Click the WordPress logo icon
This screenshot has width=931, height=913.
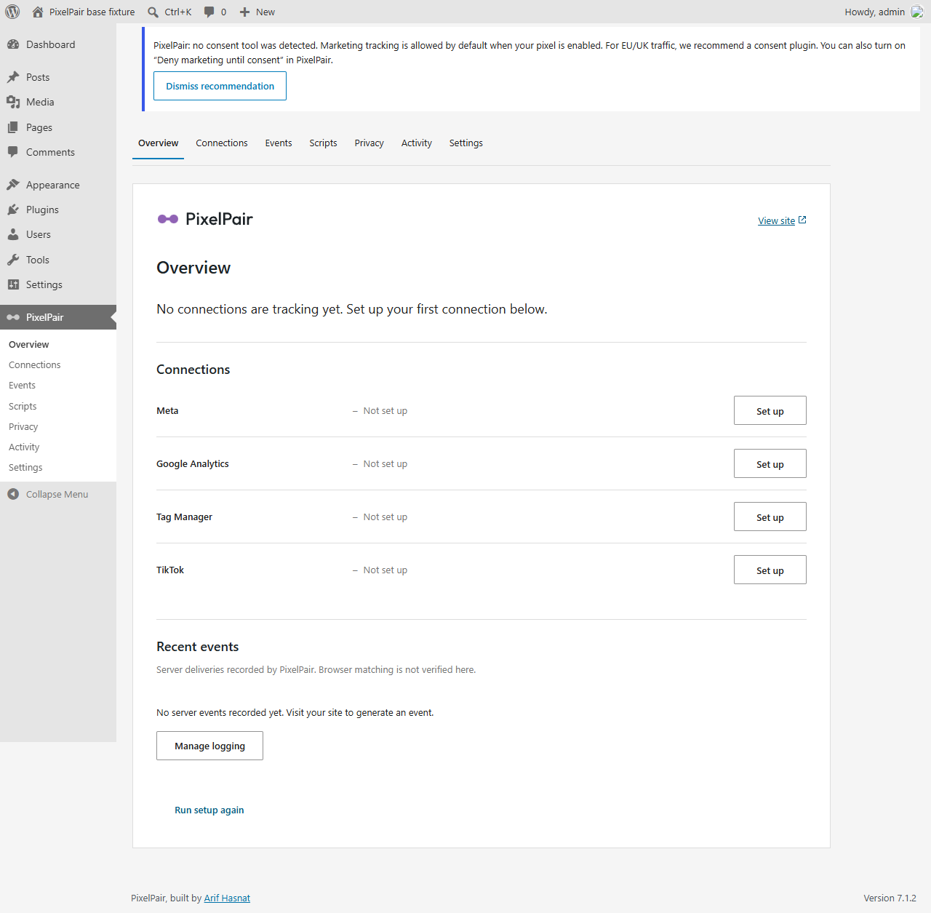[x=12, y=12]
